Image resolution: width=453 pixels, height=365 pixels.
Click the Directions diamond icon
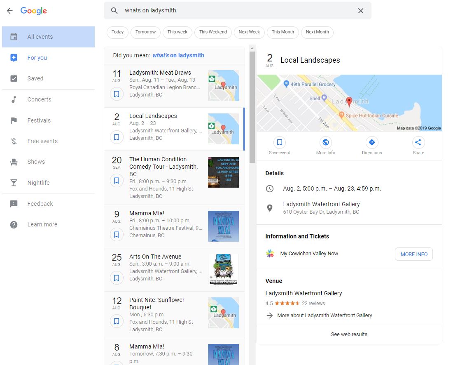pyautogui.click(x=372, y=142)
